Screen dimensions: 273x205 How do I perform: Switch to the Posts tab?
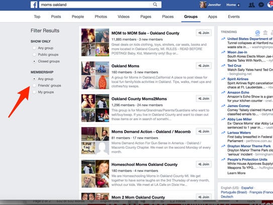point(56,17)
